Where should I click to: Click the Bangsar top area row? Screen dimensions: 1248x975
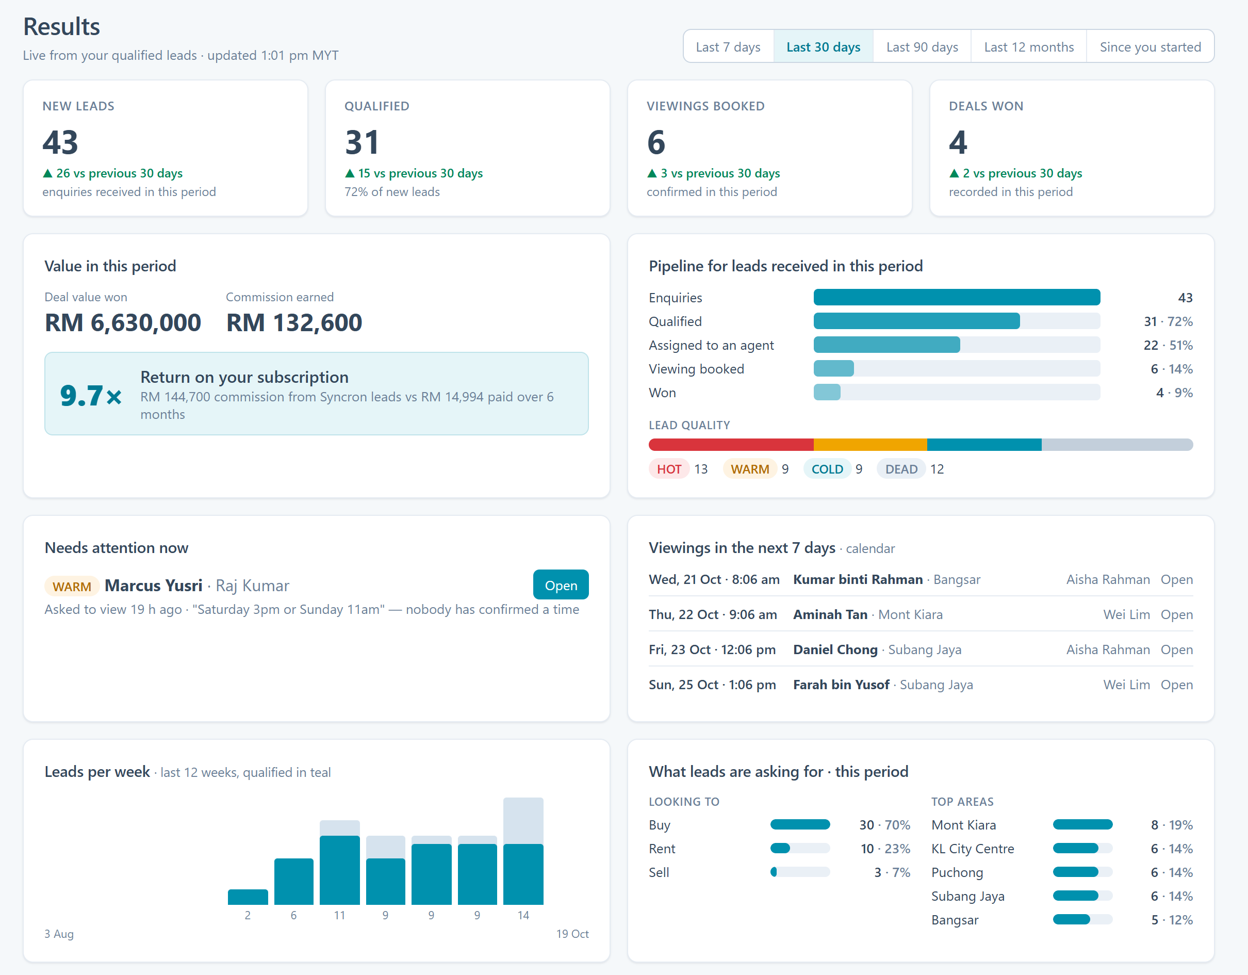pyautogui.click(x=1062, y=920)
